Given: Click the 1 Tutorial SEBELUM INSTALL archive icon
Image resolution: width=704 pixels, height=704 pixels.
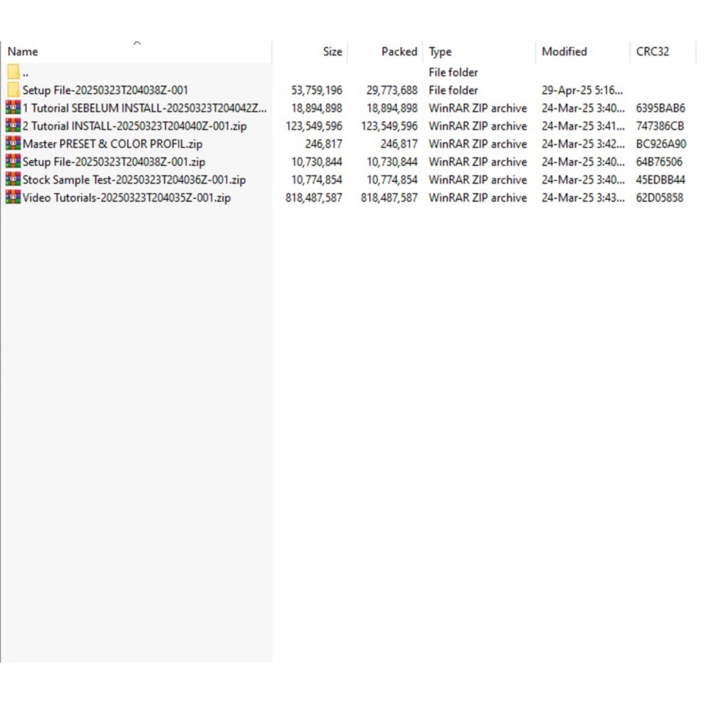Looking at the screenshot, I should click(x=13, y=108).
